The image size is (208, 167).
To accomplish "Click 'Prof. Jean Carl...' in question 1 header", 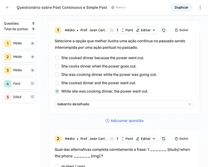I will point(94,30).
